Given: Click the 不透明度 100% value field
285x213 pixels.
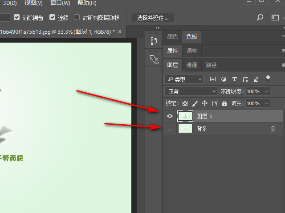Looking at the screenshot, I should [x=254, y=91].
